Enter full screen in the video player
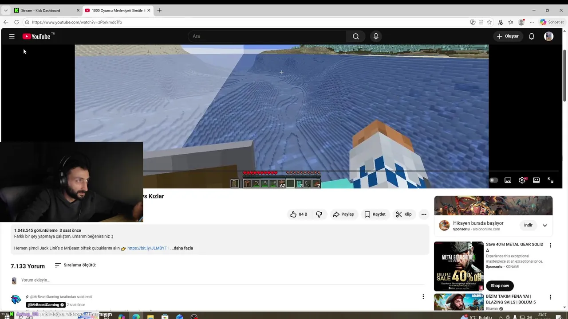568x319 pixels. pos(551,180)
